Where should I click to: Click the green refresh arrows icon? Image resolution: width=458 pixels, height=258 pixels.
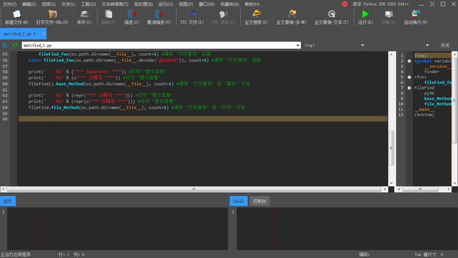pyautogui.click(x=15, y=45)
